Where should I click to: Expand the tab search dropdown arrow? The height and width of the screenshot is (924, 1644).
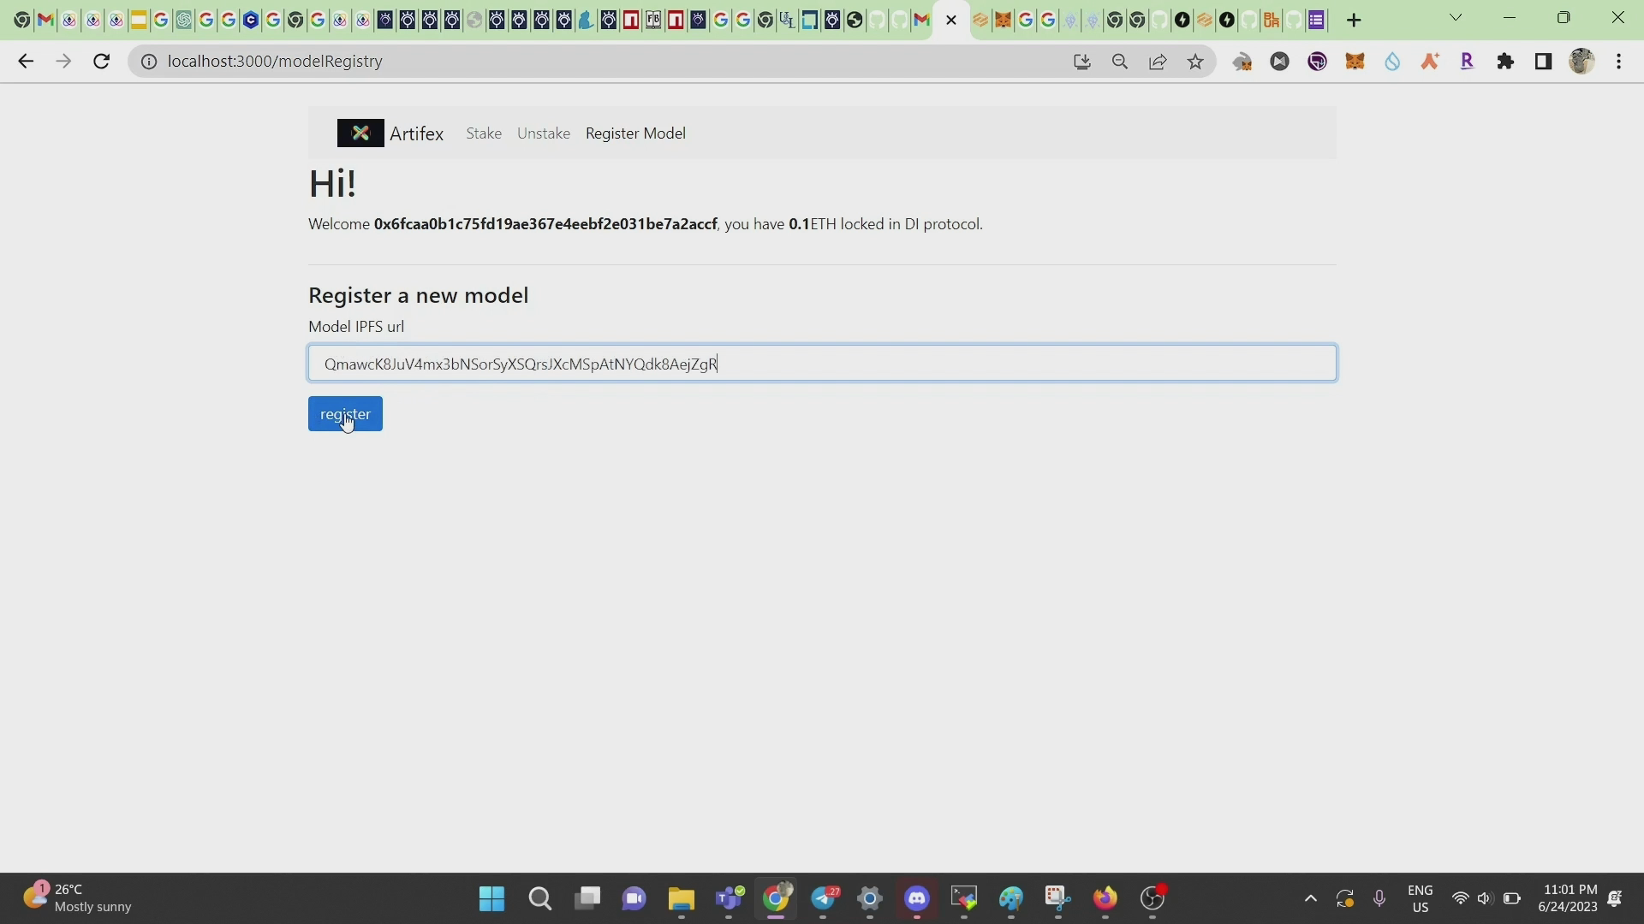click(1455, 18)
